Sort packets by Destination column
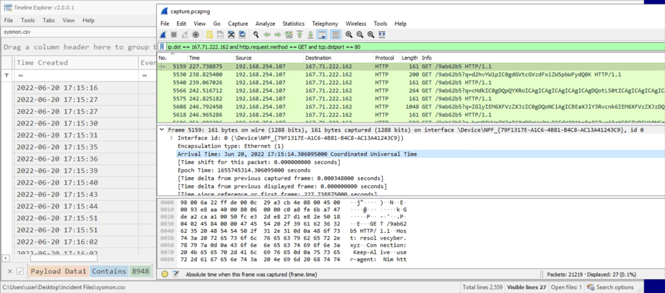Screen dimensions: 665x293 click(338, 58)
